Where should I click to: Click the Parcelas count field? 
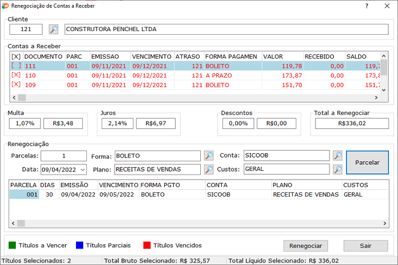pyautogui.click(x=64, y=156)
